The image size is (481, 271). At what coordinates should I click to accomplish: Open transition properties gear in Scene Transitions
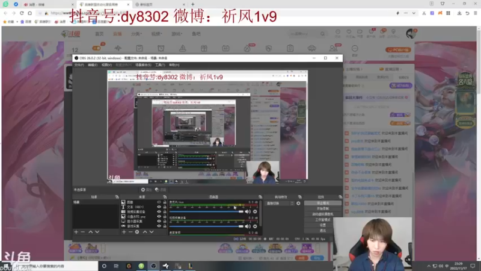(298, 204)
